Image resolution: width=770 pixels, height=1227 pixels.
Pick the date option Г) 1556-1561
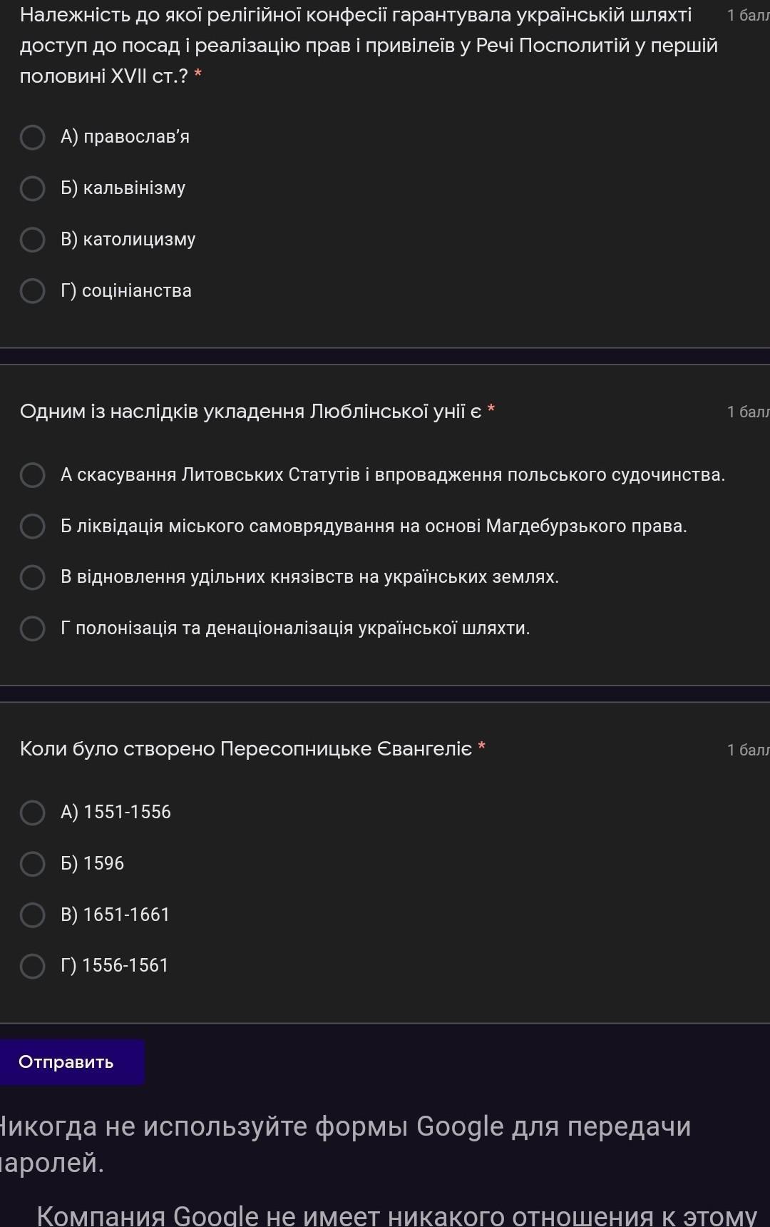point(32,966)
